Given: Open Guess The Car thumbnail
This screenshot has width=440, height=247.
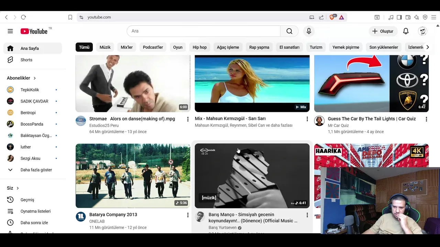Looking at the screenshot, I should pos(371,83).
